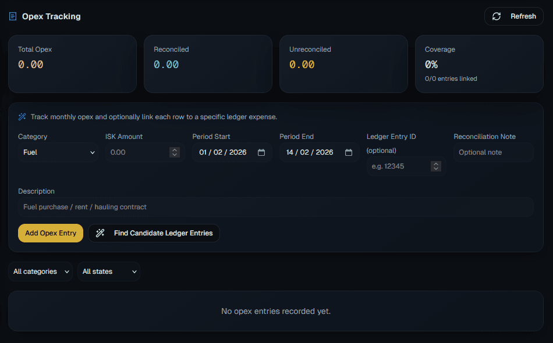Open the Category dropdown showing Fuel
This screenshot has width=553, height=343.
58,152
